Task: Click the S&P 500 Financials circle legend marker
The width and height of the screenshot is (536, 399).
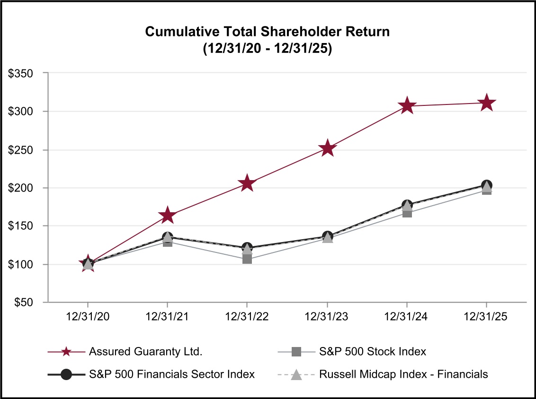Action: click(x=67, y=374)
